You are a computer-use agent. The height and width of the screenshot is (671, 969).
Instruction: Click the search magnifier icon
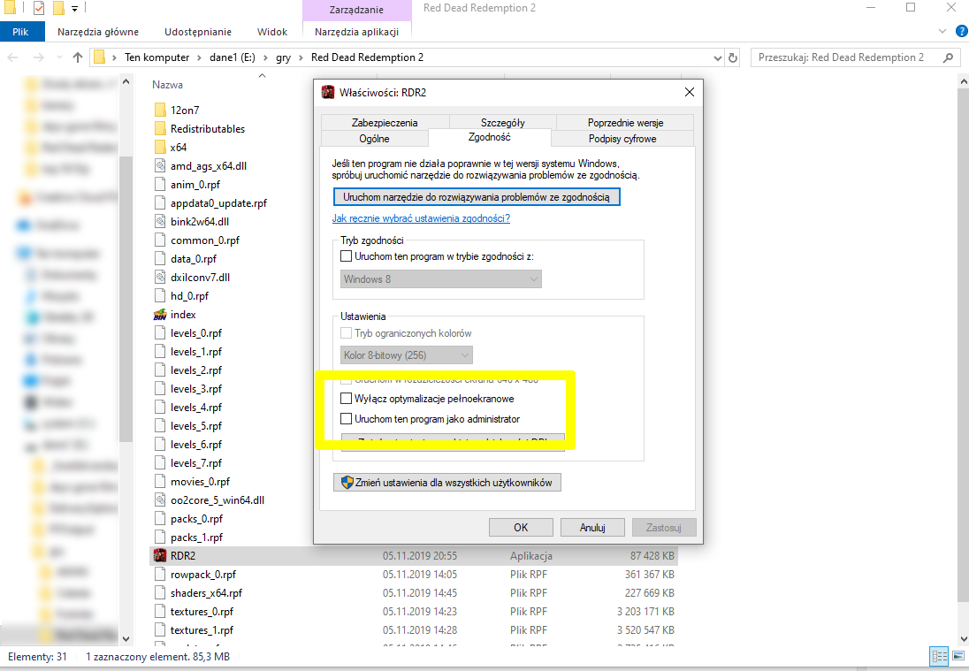(x=948, y=57)
